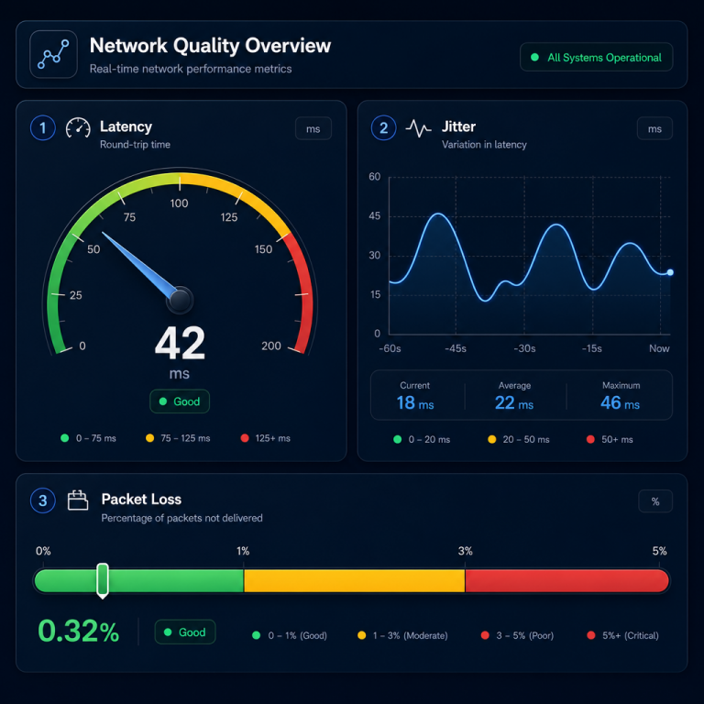
Task: Click the Average 22 ms jitter stat
Action: click(514, 396)
